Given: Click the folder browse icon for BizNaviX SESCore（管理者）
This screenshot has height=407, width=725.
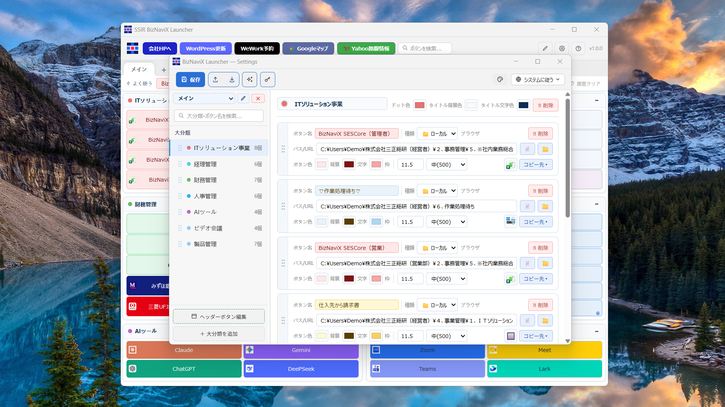Looking at the screenshot, I should pyautogui.click(x=545, y=149).
